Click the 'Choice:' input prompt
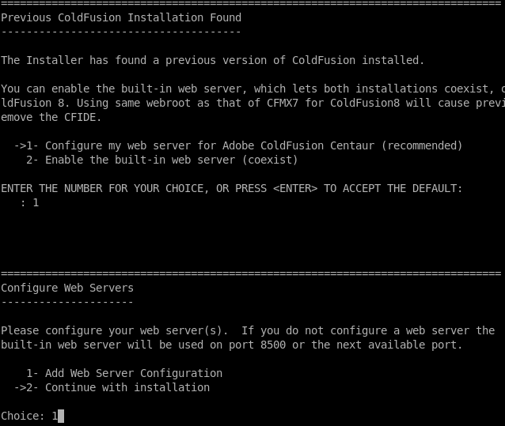The width and height of the screenshot is (505, 426). [x=32, y=416]
